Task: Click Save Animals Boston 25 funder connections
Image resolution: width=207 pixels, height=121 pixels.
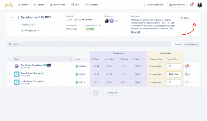Action: pyautogui.click(x=109, y=74)
